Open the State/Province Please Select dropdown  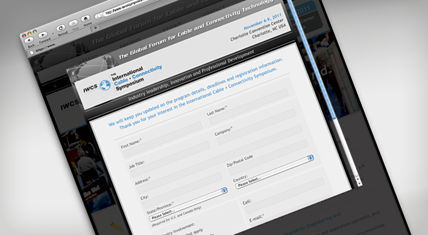click(x=188, y=204)
